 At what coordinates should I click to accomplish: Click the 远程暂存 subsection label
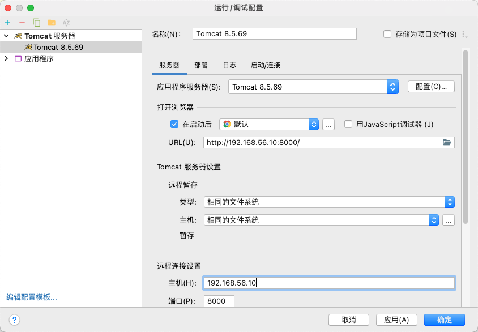[x=183, y=185]
